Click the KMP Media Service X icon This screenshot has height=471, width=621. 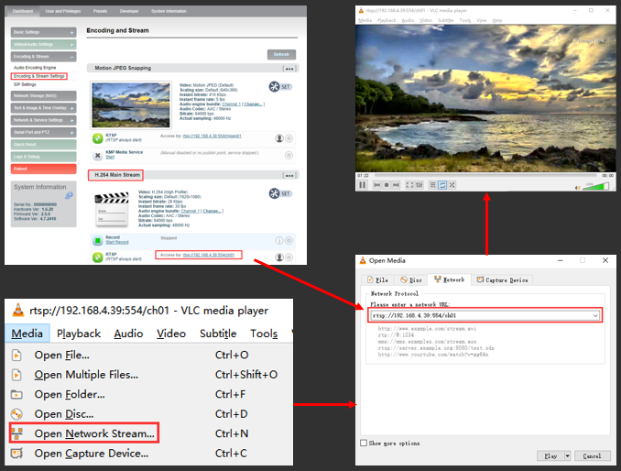tap(98, 155)
